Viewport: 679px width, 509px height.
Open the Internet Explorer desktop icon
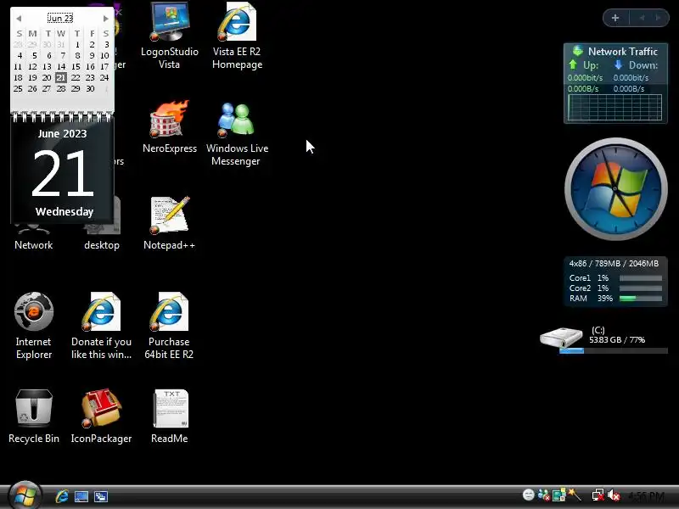point(34,326)
